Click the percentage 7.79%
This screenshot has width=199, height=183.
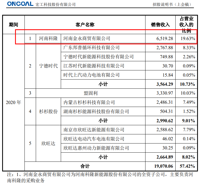tap(189, 130)
